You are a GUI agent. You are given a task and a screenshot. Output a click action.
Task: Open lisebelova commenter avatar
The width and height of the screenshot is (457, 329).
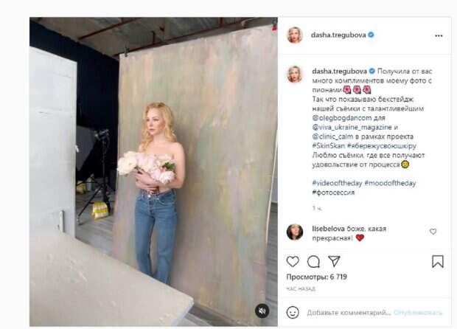point(295,232)
